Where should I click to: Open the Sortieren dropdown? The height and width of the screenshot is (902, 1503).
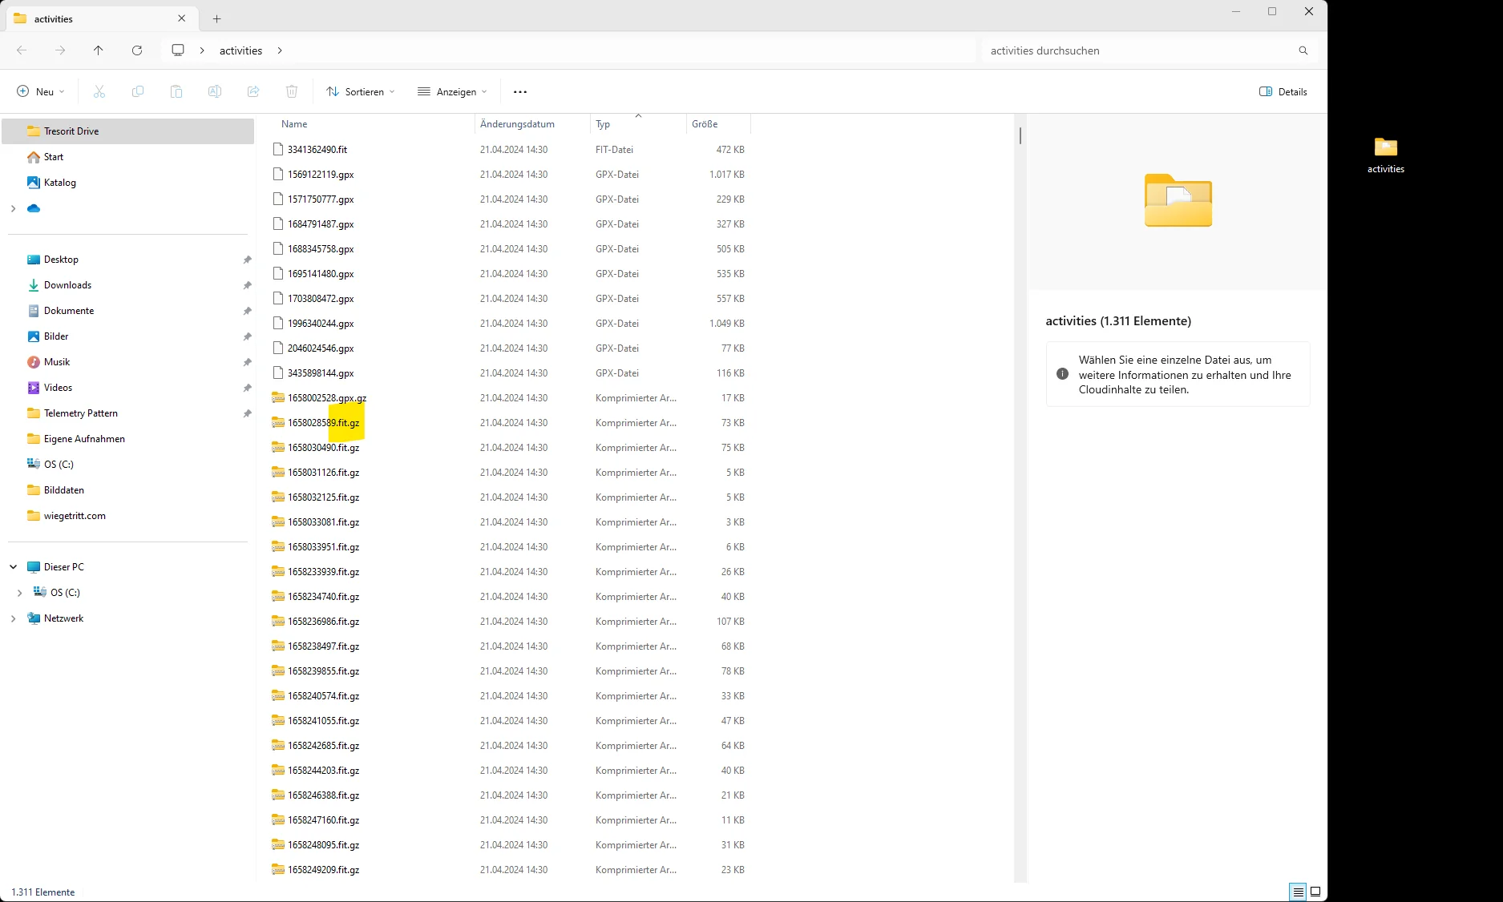point(361,92)
